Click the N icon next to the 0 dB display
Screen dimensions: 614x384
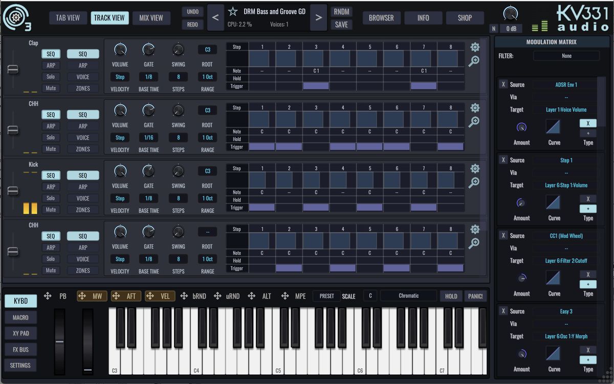[493, 29]
